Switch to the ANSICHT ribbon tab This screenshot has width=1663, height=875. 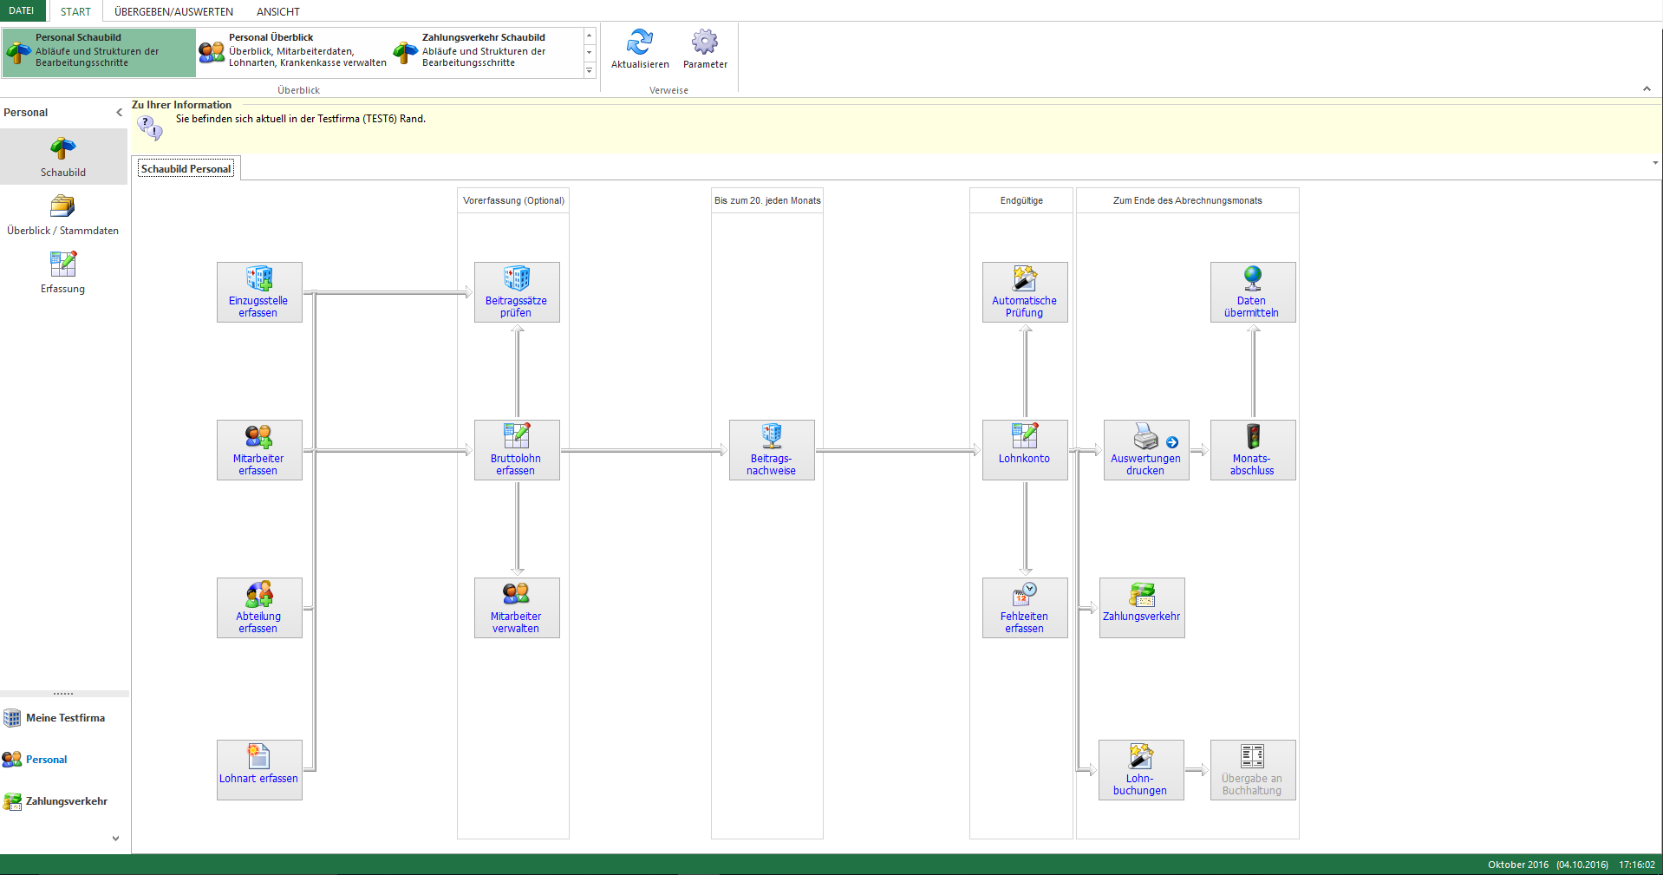point(277,12)
